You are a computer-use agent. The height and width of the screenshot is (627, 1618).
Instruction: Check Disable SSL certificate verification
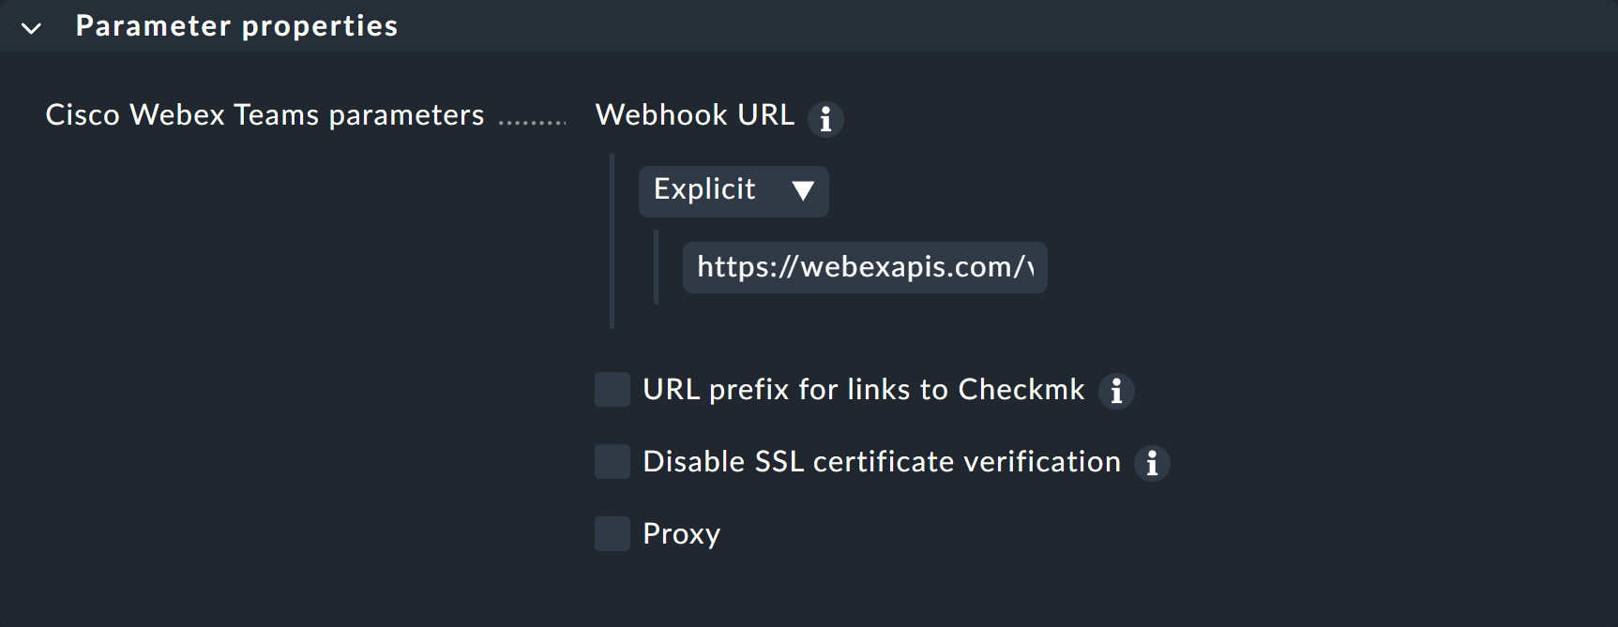pos(612,461)
